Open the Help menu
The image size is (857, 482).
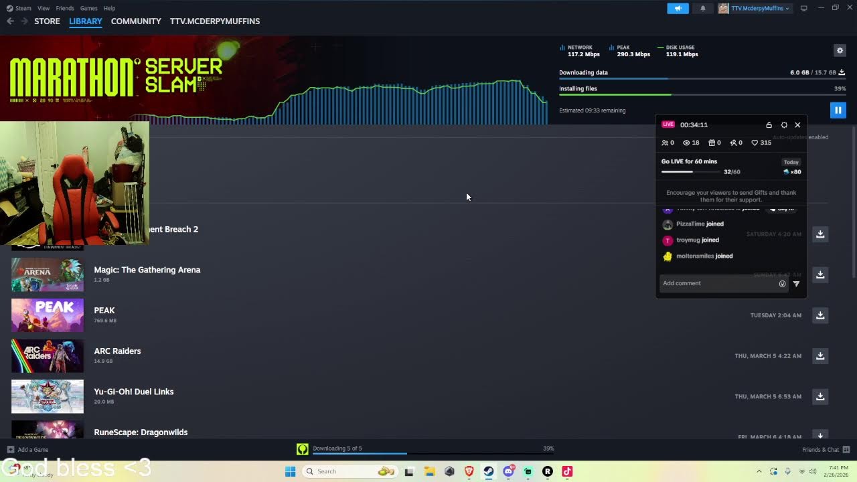[109, 8]
